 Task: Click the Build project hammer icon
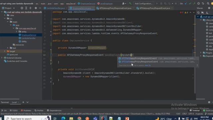point(130,4)
